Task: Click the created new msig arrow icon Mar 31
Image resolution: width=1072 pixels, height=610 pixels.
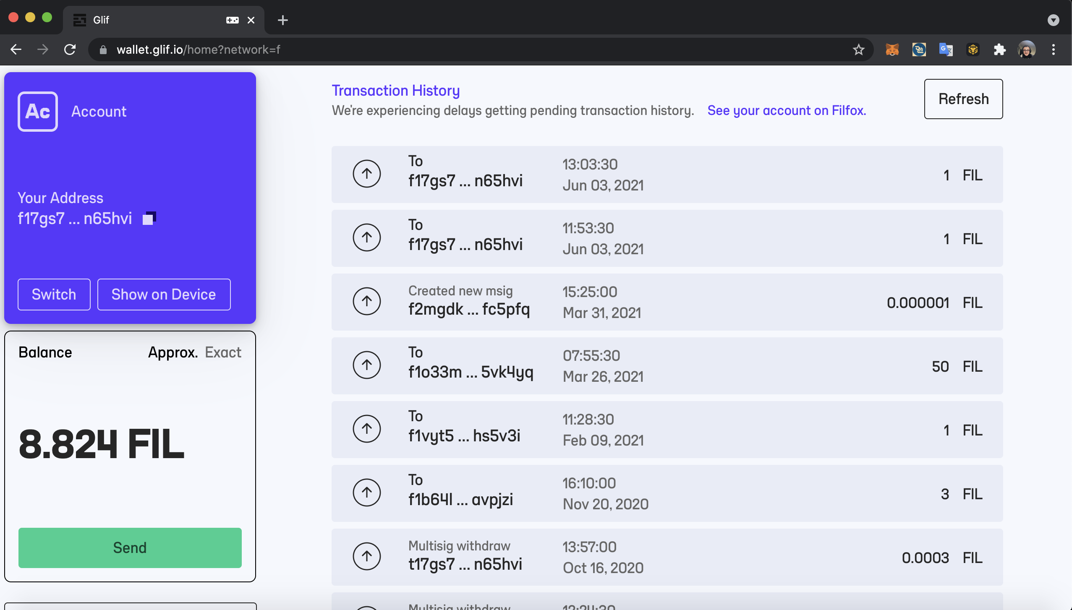Action: pyautogui.click(x=366, y=302)
